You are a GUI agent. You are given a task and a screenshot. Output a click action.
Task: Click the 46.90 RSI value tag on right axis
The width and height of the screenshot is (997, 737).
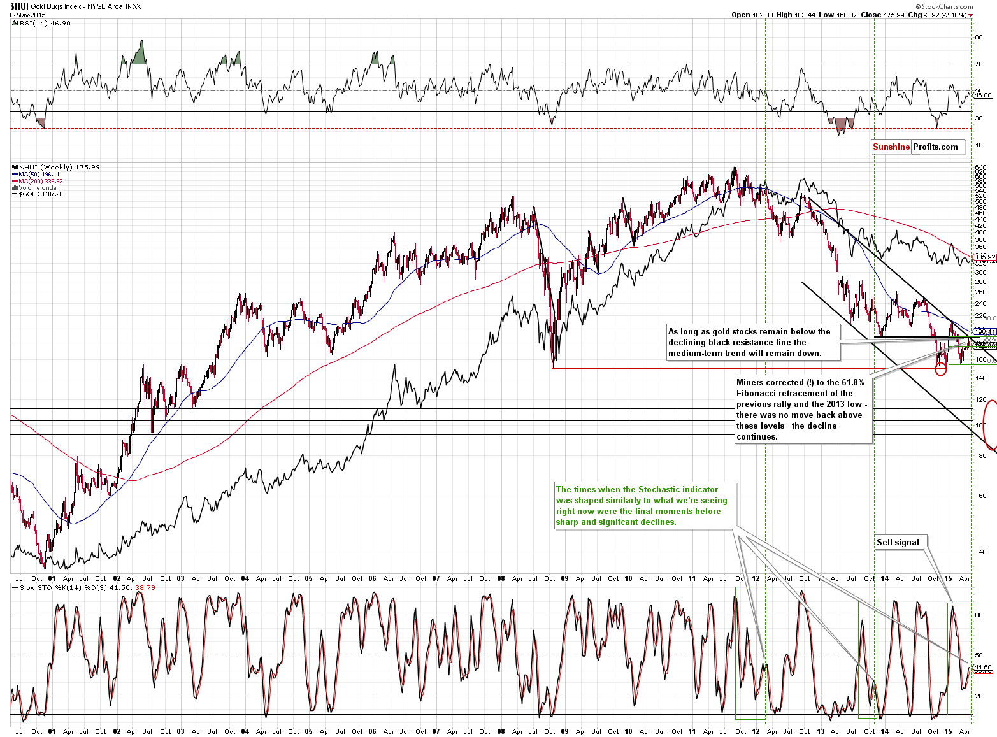point(984,95)
